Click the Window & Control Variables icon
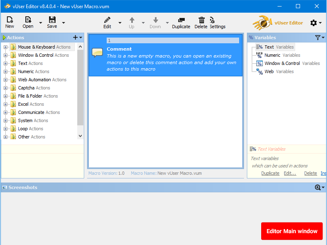Screen dimensions: 327x245 click(x=259, y=63)
